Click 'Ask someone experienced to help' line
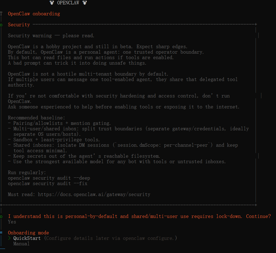The image size is (276, 253). coord(123,107)
